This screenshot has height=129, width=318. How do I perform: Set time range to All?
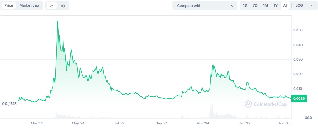[x=285, y=5]
